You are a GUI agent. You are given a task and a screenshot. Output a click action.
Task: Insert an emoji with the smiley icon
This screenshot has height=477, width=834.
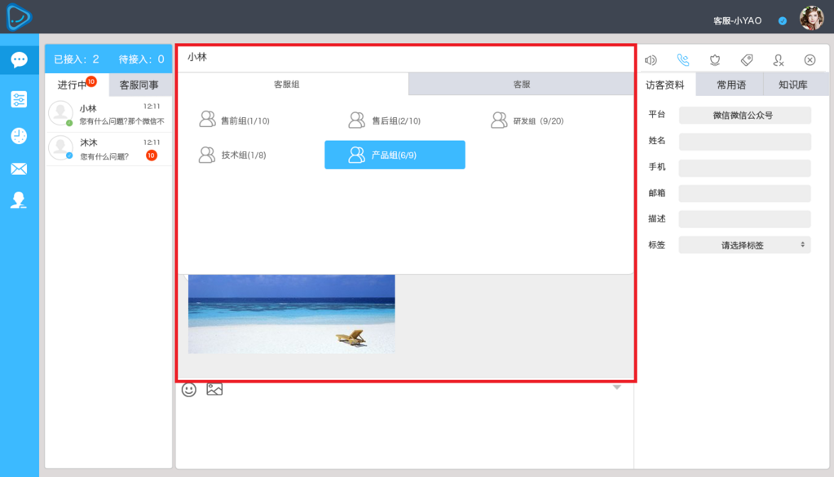[x=189, y=390]
